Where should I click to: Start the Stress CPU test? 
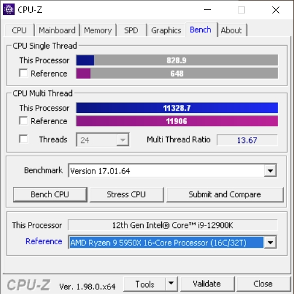[x=126, y=194]
